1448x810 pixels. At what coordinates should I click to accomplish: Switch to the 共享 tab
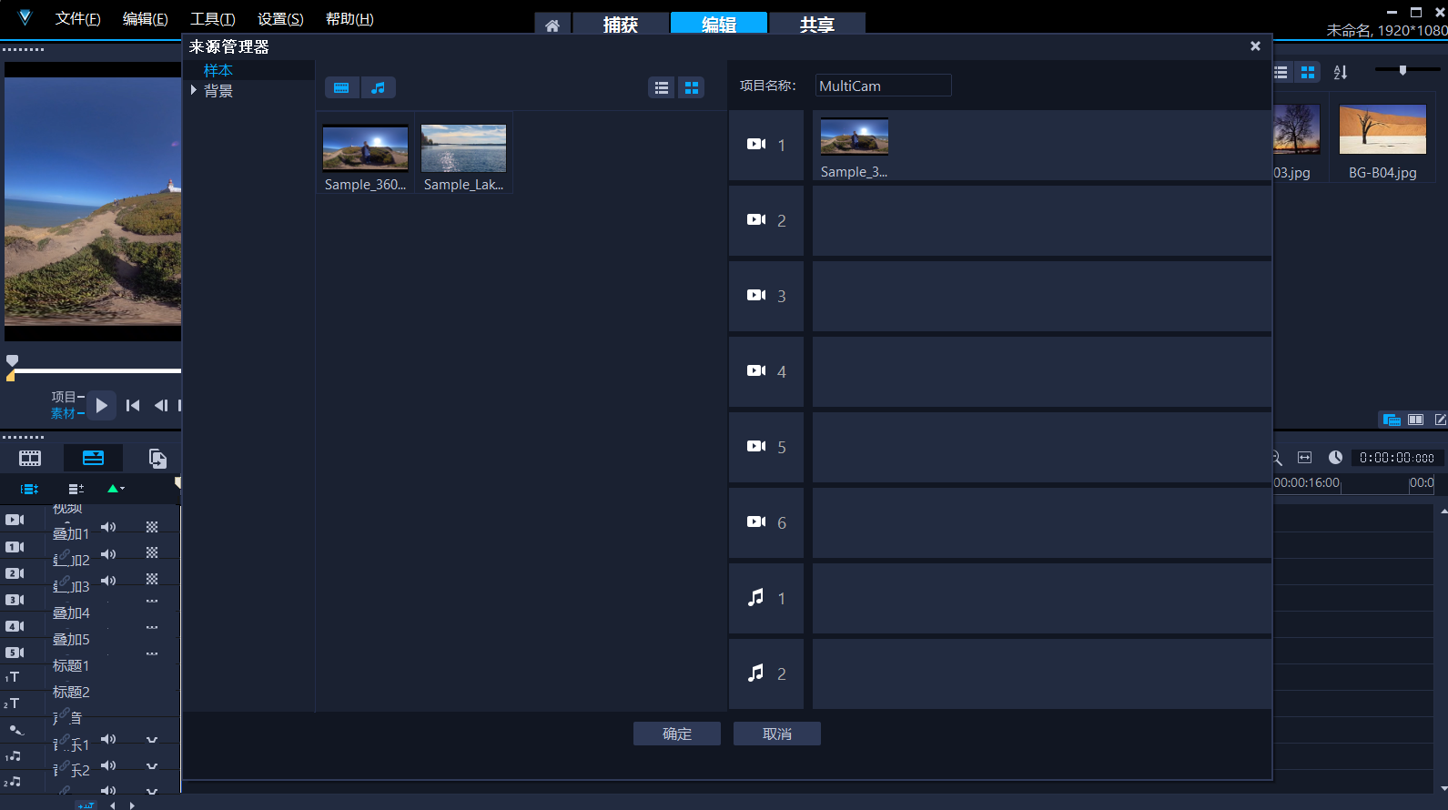point(816,25)
